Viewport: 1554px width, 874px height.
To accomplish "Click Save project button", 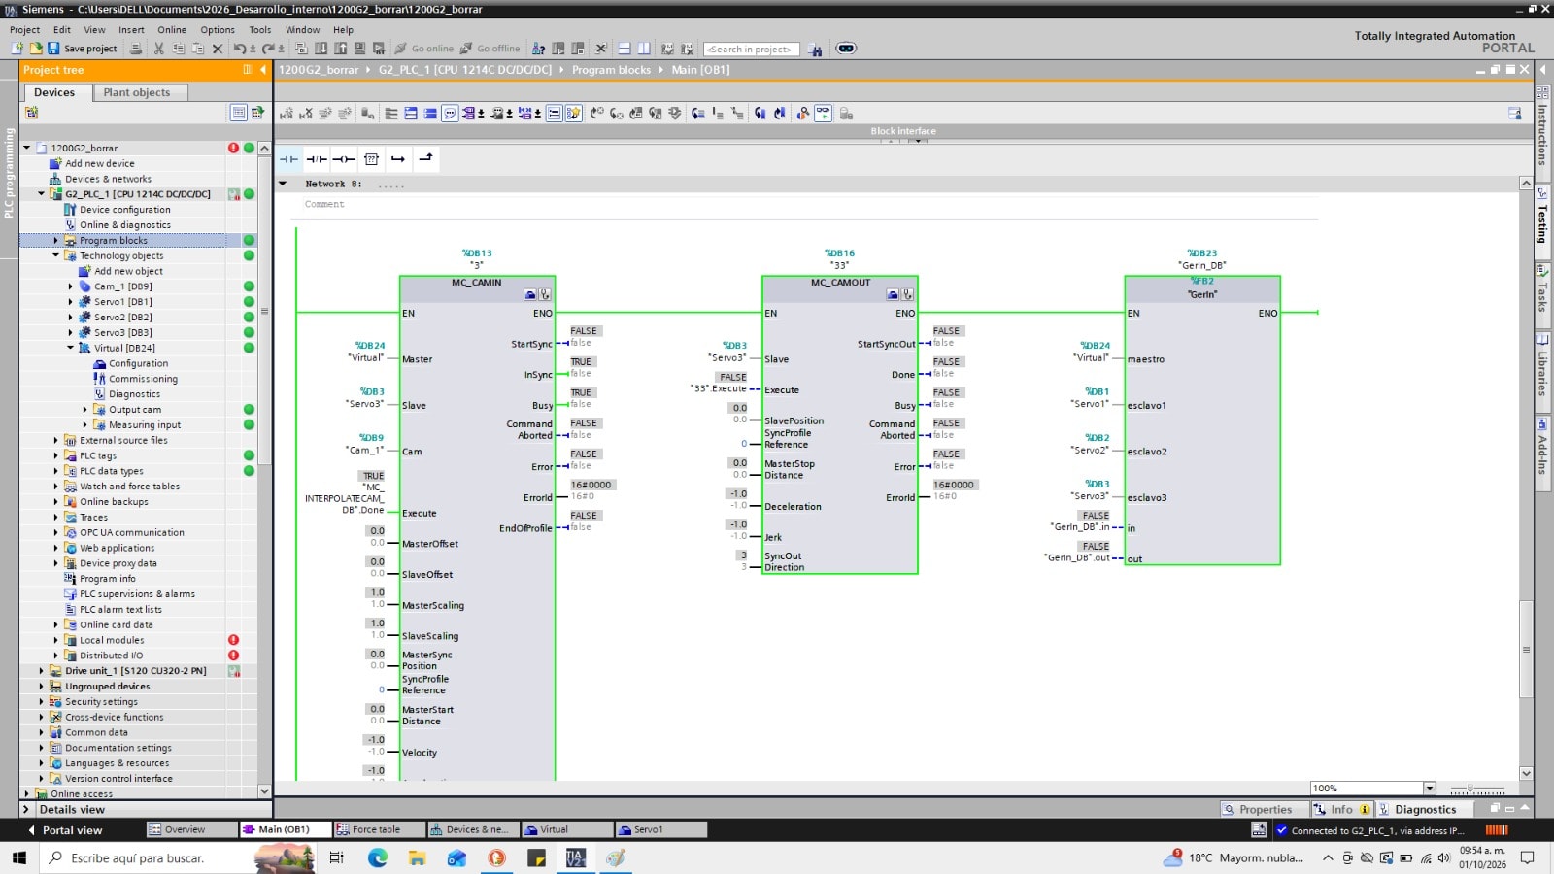I will pos(83,49).
